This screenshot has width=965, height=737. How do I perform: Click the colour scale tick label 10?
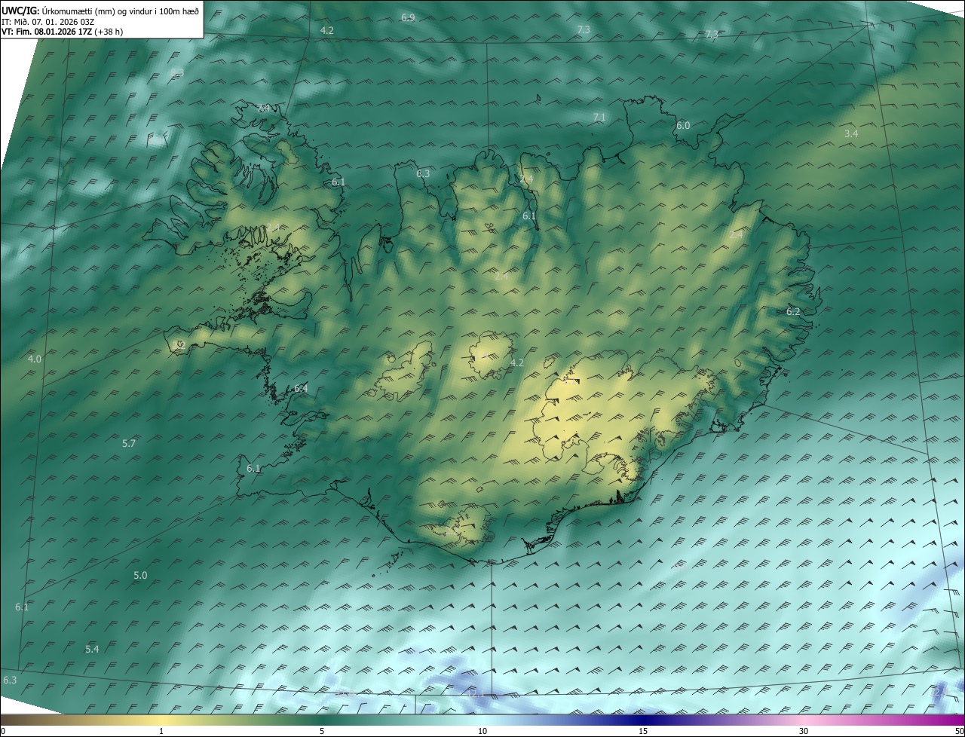click(482, 731)
